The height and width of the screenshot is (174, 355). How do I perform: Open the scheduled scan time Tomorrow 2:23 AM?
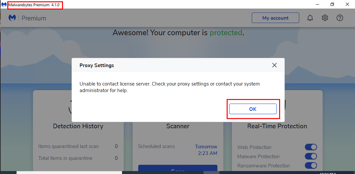click(206, 150)
